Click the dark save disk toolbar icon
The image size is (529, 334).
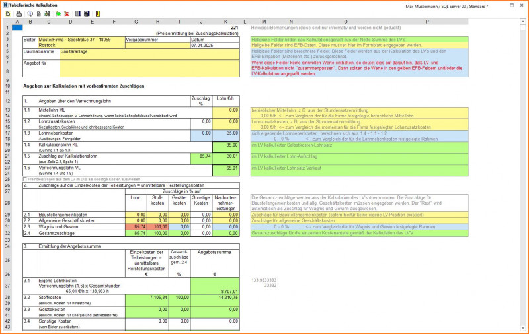(87, 13)
